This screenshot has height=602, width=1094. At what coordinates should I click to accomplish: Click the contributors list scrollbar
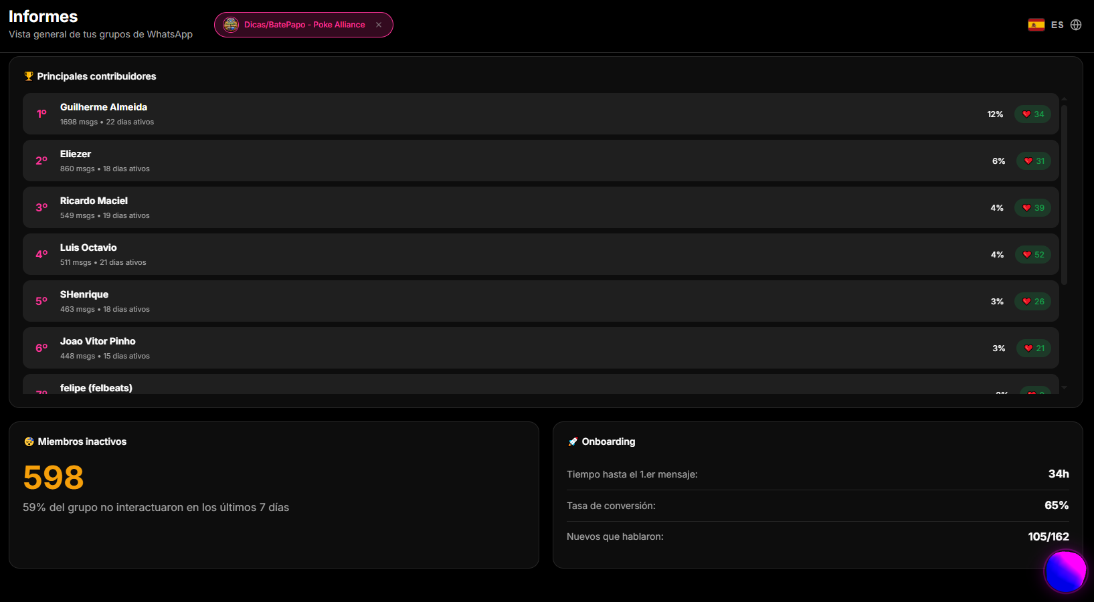click(x=1064, y=194)
